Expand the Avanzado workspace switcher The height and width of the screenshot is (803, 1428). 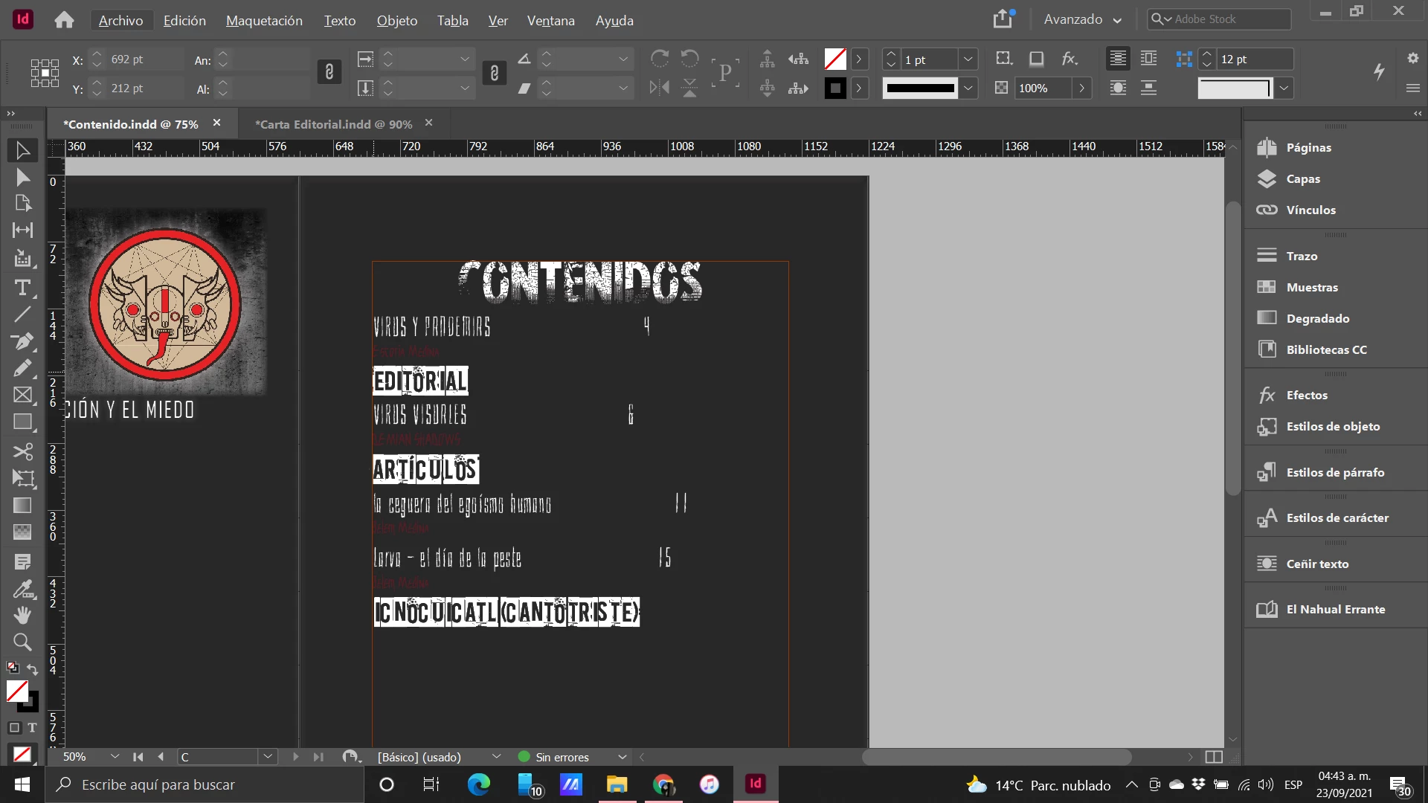1082,20
